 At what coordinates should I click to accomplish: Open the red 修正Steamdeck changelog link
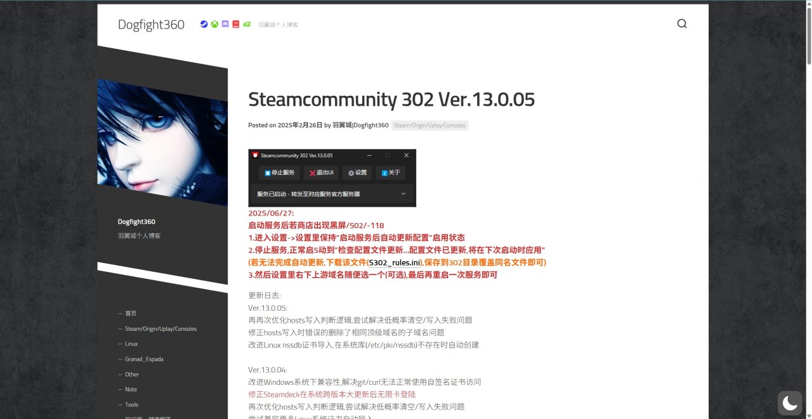click(333, 394)
